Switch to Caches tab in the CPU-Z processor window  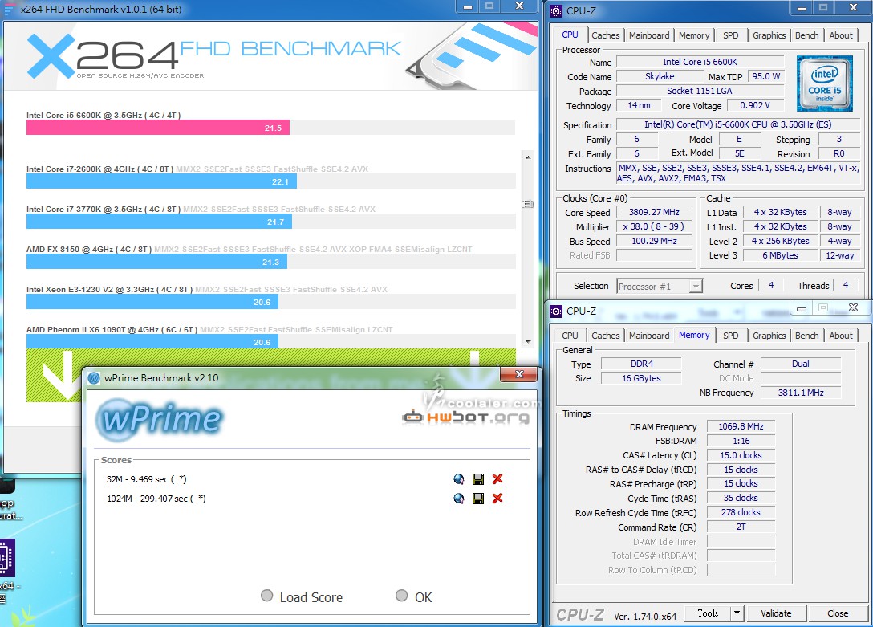tap(605, 35)
